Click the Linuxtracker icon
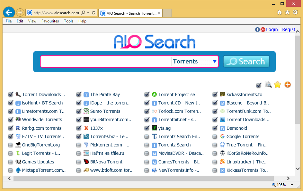The width and height of the screenshot is (303, 191). pos(222,162)
